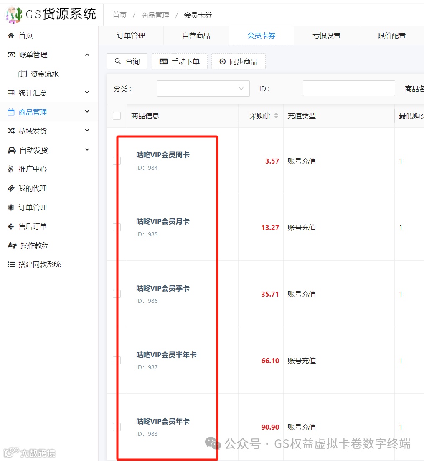
Task: Select the 会员卡券 tab
Action: tap(262, 36)
